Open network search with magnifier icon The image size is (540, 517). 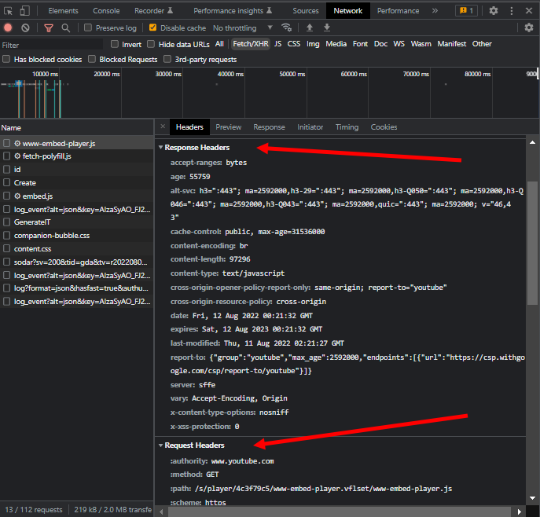click(66, 27)
